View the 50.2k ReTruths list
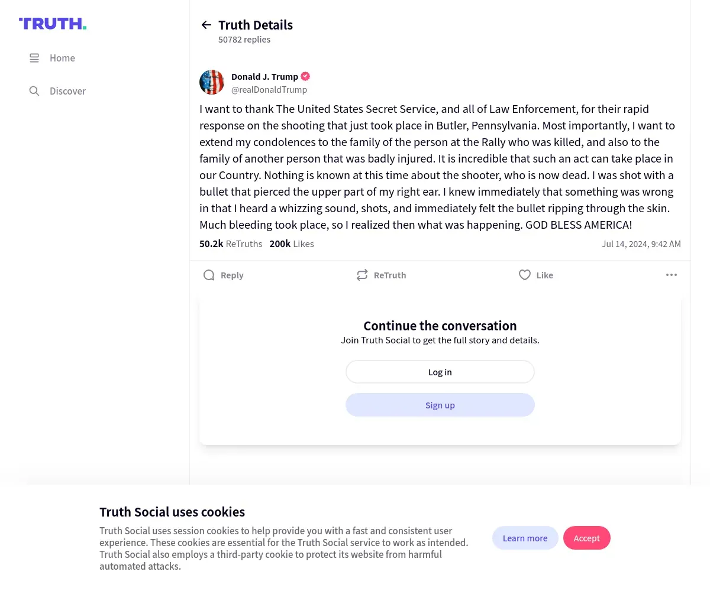Image resolution: width=710 pixels, height=591 pixels. click(x=231, y=243)
